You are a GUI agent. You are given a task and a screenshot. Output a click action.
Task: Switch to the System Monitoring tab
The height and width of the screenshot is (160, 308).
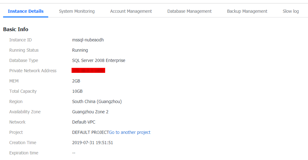pyautogui.click(x=77, y=12)
